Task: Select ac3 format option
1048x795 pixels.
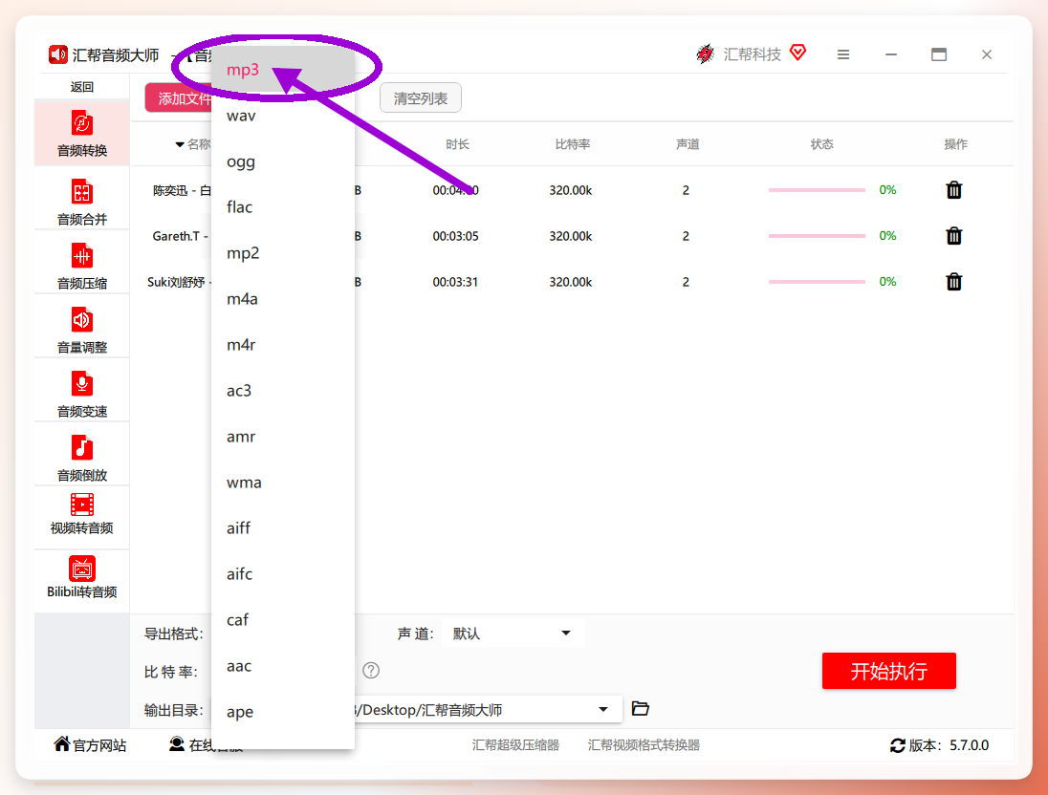Action: pyautogui.click(x=283, y=391)
